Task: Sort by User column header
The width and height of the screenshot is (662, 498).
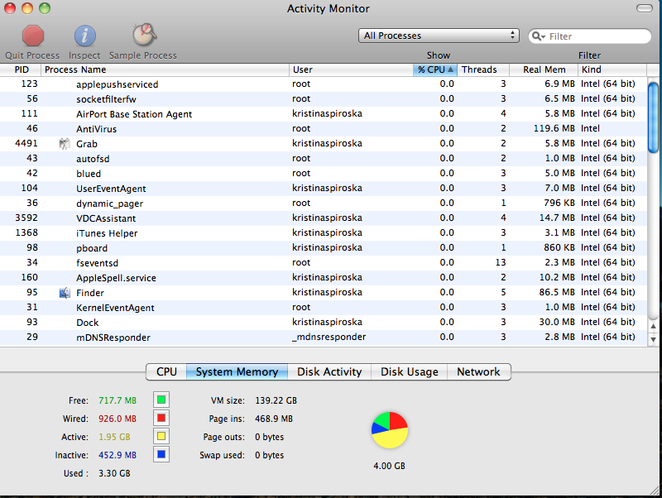Action: (351, 69)
